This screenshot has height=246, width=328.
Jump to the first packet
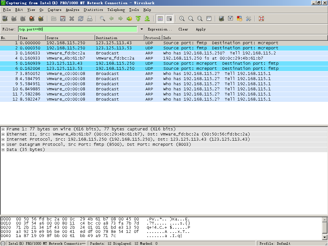pyautogui.click(x=138, y=19)
